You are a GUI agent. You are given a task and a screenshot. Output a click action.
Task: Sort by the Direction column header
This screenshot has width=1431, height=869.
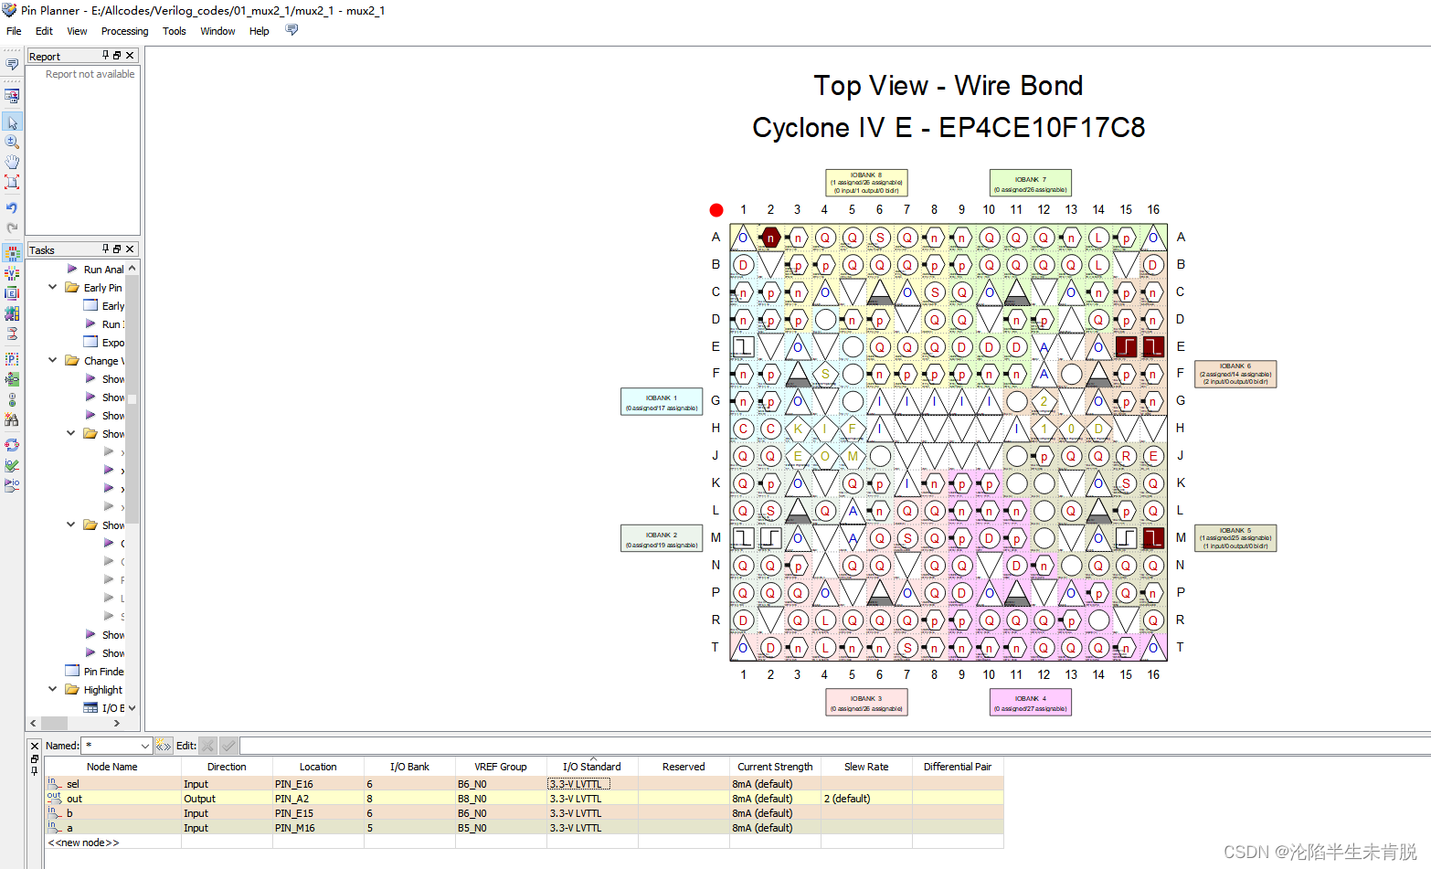(227, 767)
